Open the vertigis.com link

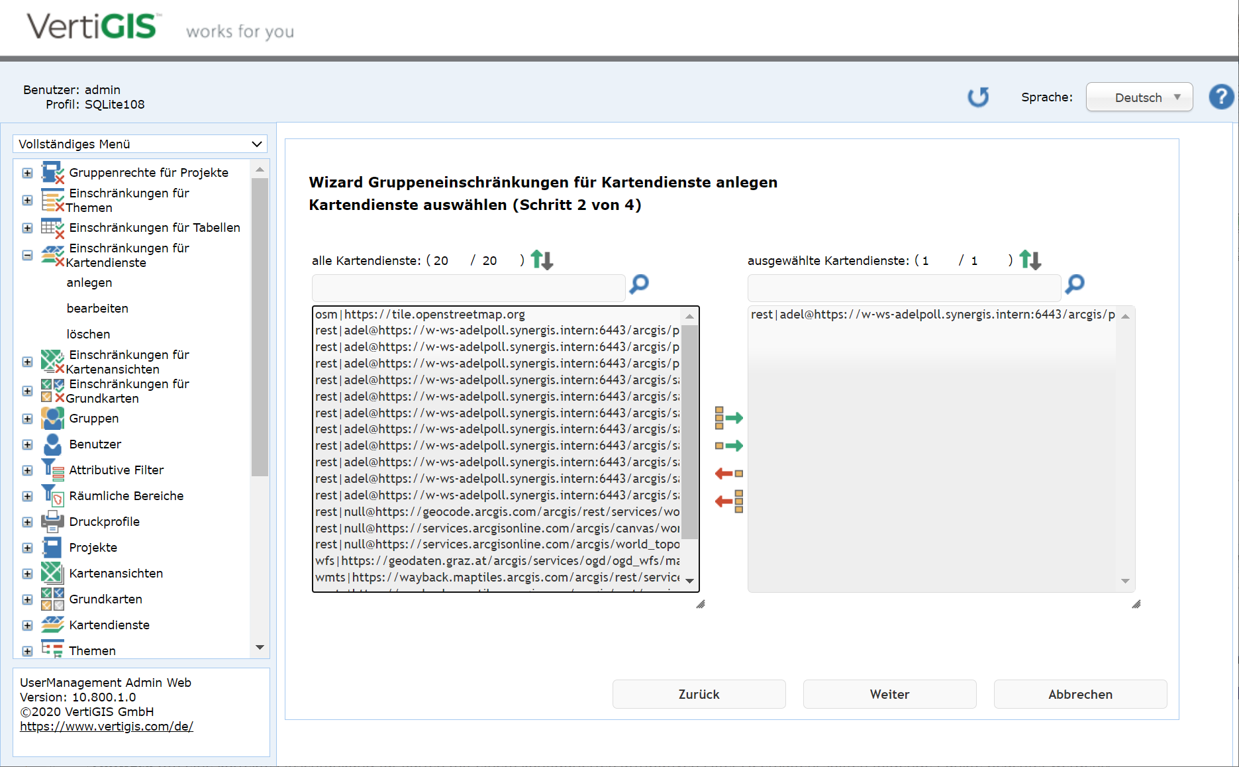point(107,727)
